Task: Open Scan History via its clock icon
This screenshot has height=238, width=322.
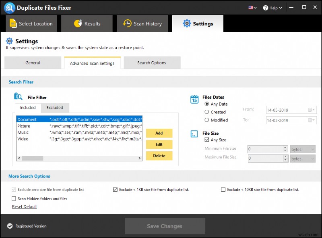Action: 128,23
